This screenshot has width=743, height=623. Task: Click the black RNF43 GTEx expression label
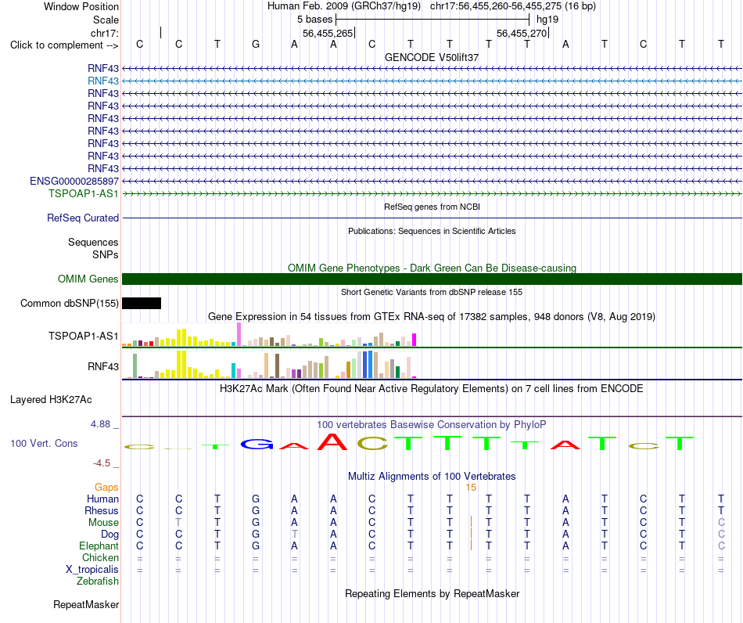tap(102, 366)
